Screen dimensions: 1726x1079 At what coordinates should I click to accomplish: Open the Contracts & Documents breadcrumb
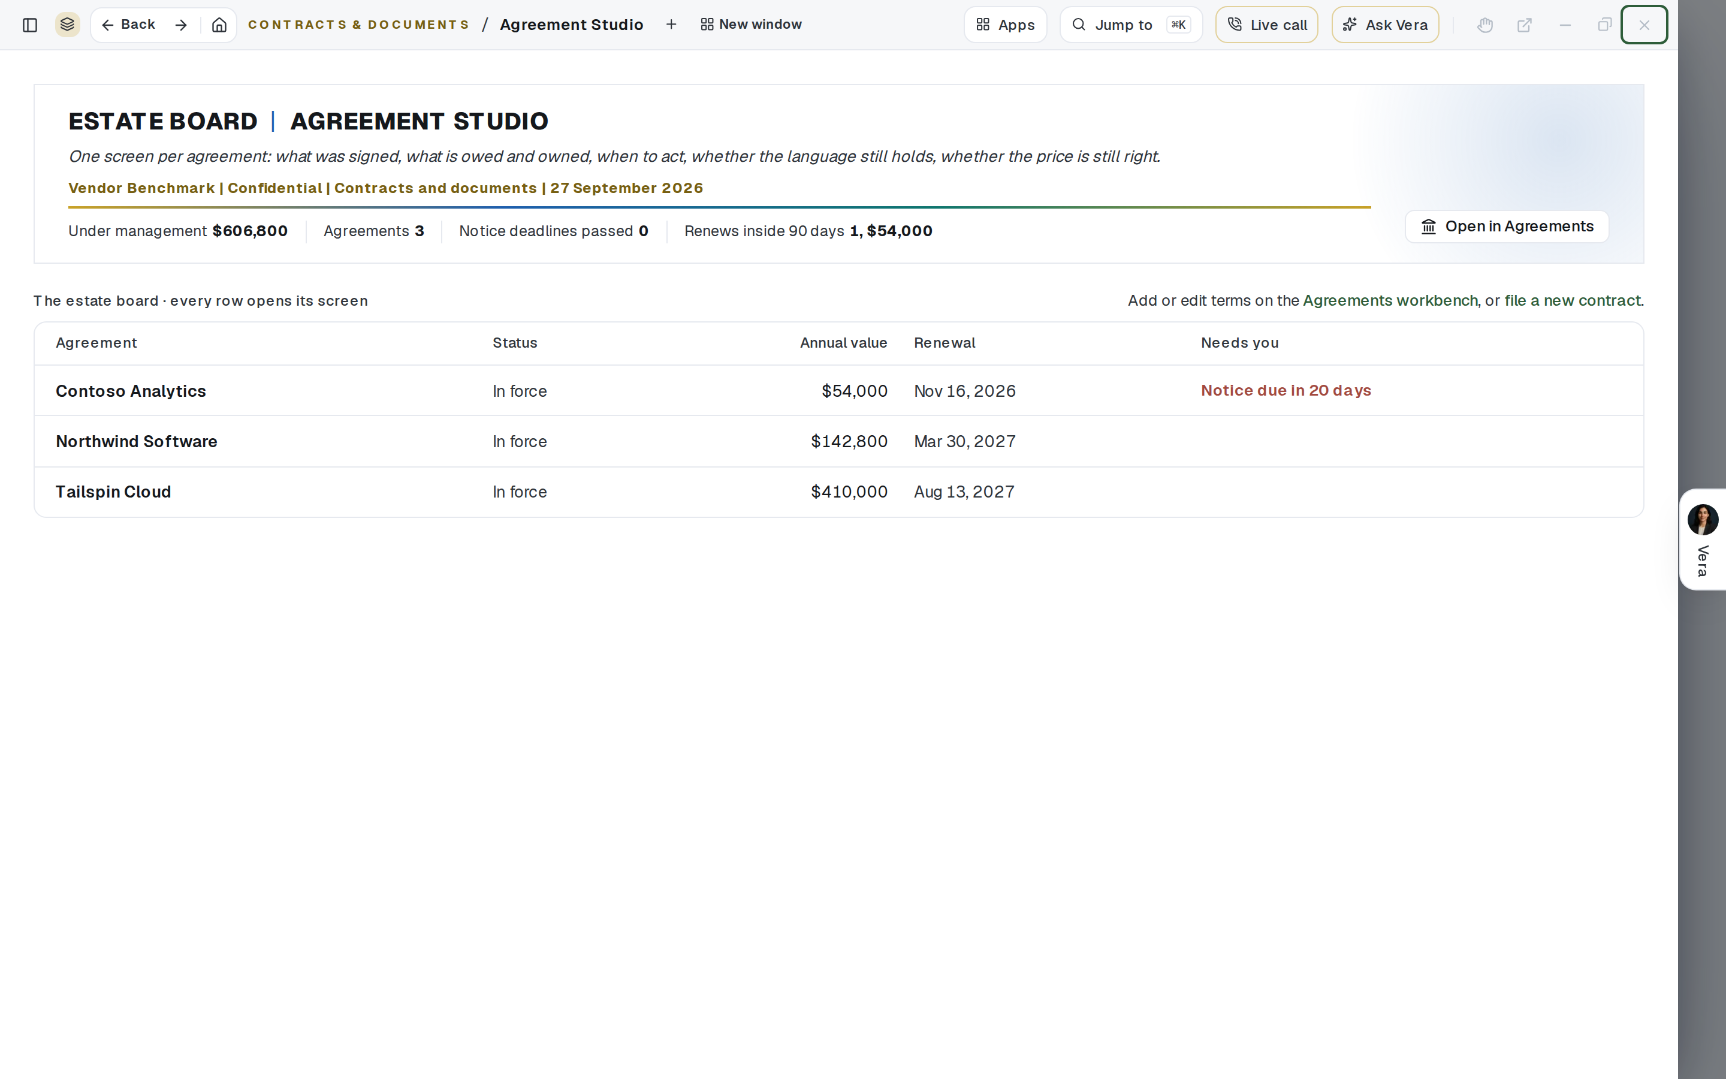pos(359,25)
